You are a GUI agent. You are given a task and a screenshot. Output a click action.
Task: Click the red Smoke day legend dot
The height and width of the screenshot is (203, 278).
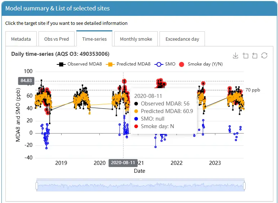pyautogui.click(x=182, y=64)
